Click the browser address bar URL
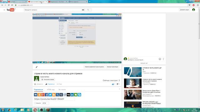Viewport: 200px width, 112px height. (x=25, y=5)
